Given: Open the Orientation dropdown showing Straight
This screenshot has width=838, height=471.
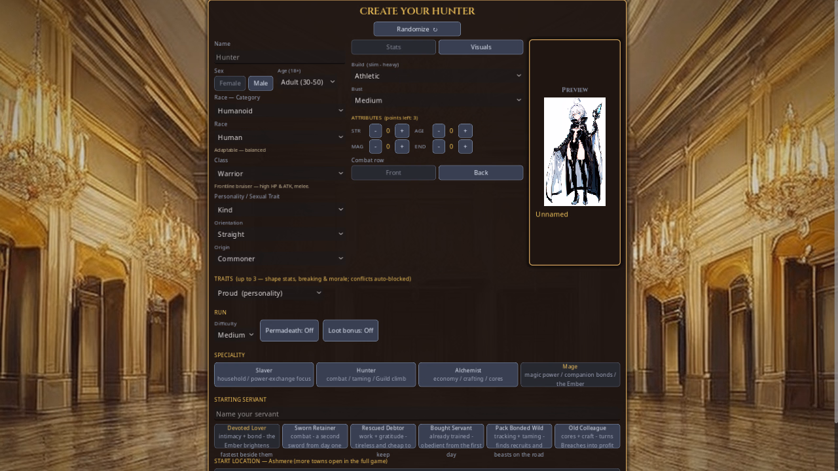Looking at the screenshot, I should [280, 234].
